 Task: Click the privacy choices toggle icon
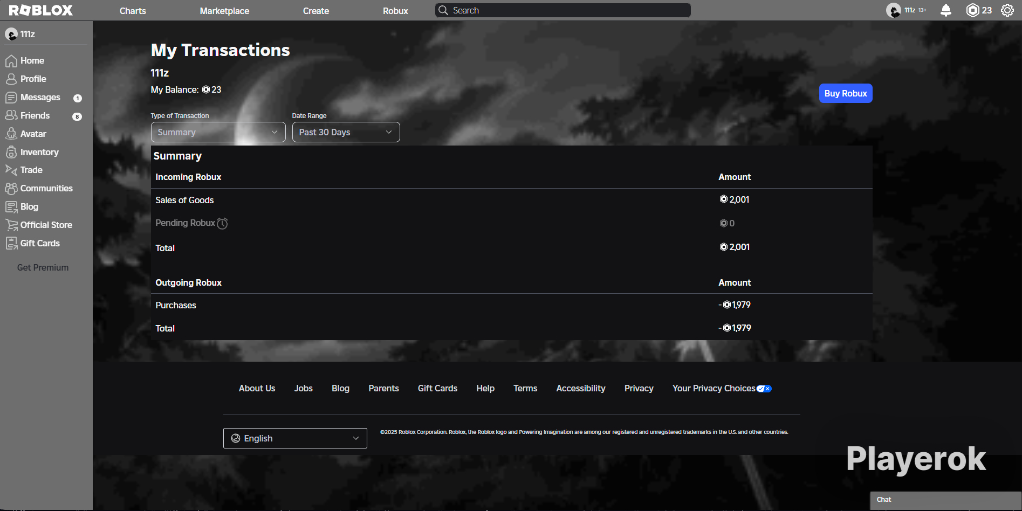(x=764, y=389)
